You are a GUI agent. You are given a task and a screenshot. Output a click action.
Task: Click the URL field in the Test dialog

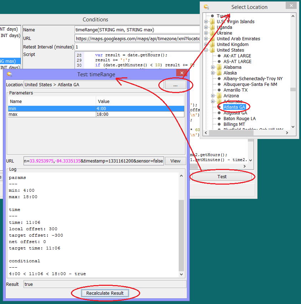pyautogui.click(x=94, y=161)
